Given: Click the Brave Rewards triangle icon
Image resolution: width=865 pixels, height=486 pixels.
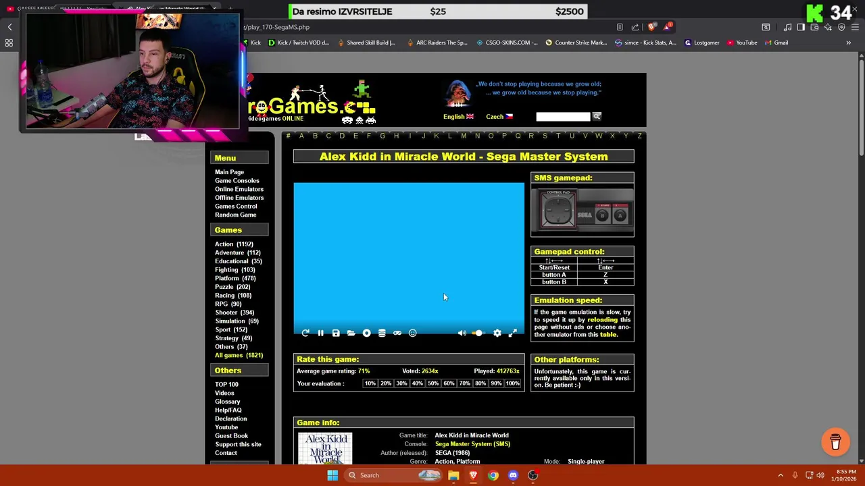Looking at the screenshot, I should 668,27.
